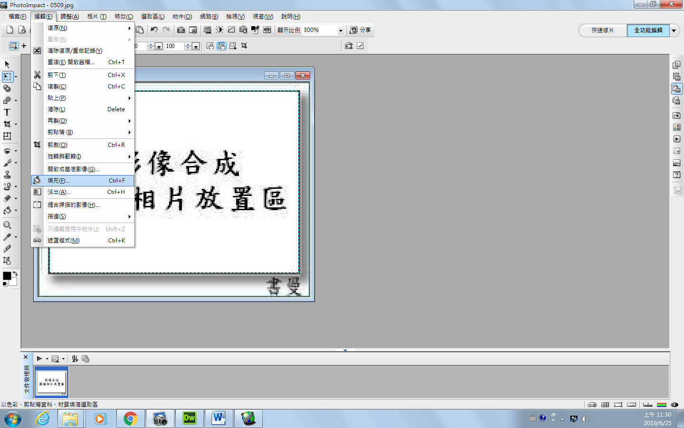Switch to 全功能編輯 mode

pyautogui.click(x=648, y=30)
